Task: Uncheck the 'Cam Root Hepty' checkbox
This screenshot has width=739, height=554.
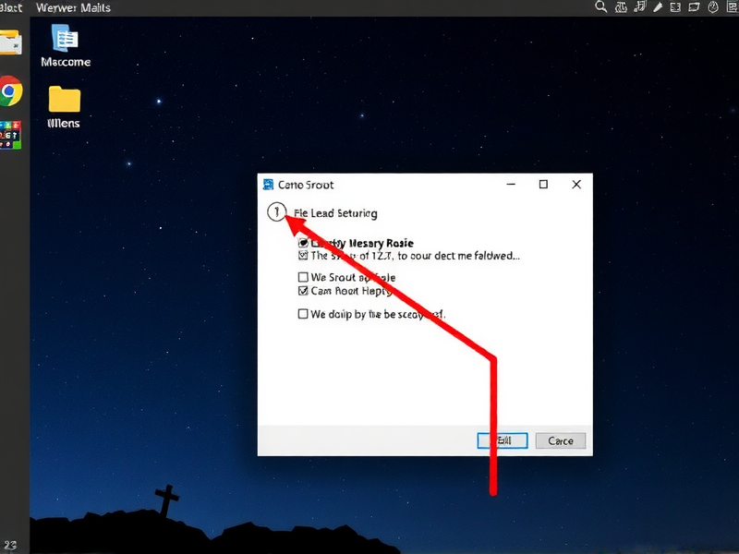Action: point(303,290)
